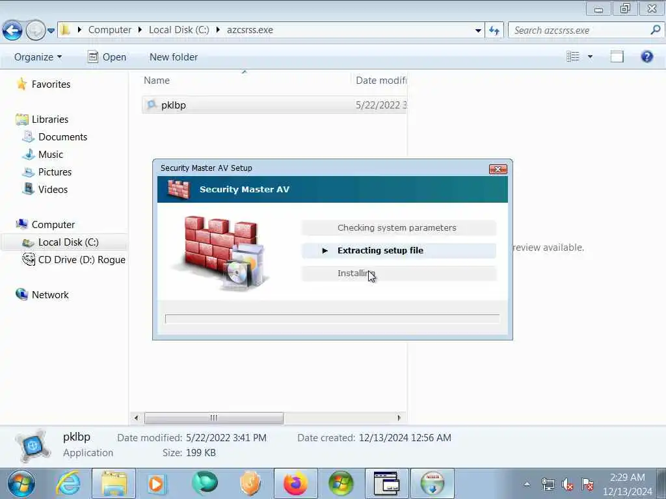Click the search magnifier icon

(x=656, y=30)
